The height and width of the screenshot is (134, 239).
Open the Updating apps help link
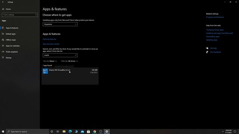tap(212, 40)
